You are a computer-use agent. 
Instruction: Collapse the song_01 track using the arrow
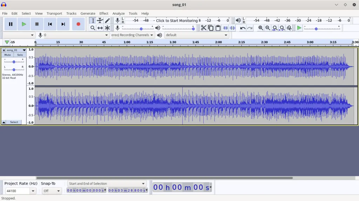click(4, 122)
